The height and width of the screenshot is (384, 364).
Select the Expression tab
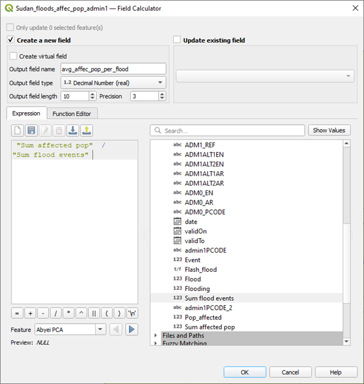(x=26, y=113)
